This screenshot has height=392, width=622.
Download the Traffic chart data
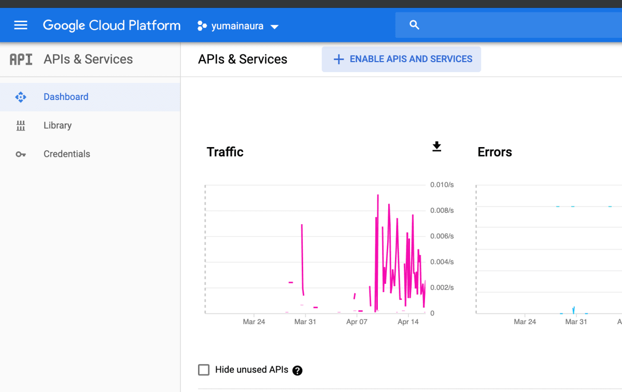437,147
